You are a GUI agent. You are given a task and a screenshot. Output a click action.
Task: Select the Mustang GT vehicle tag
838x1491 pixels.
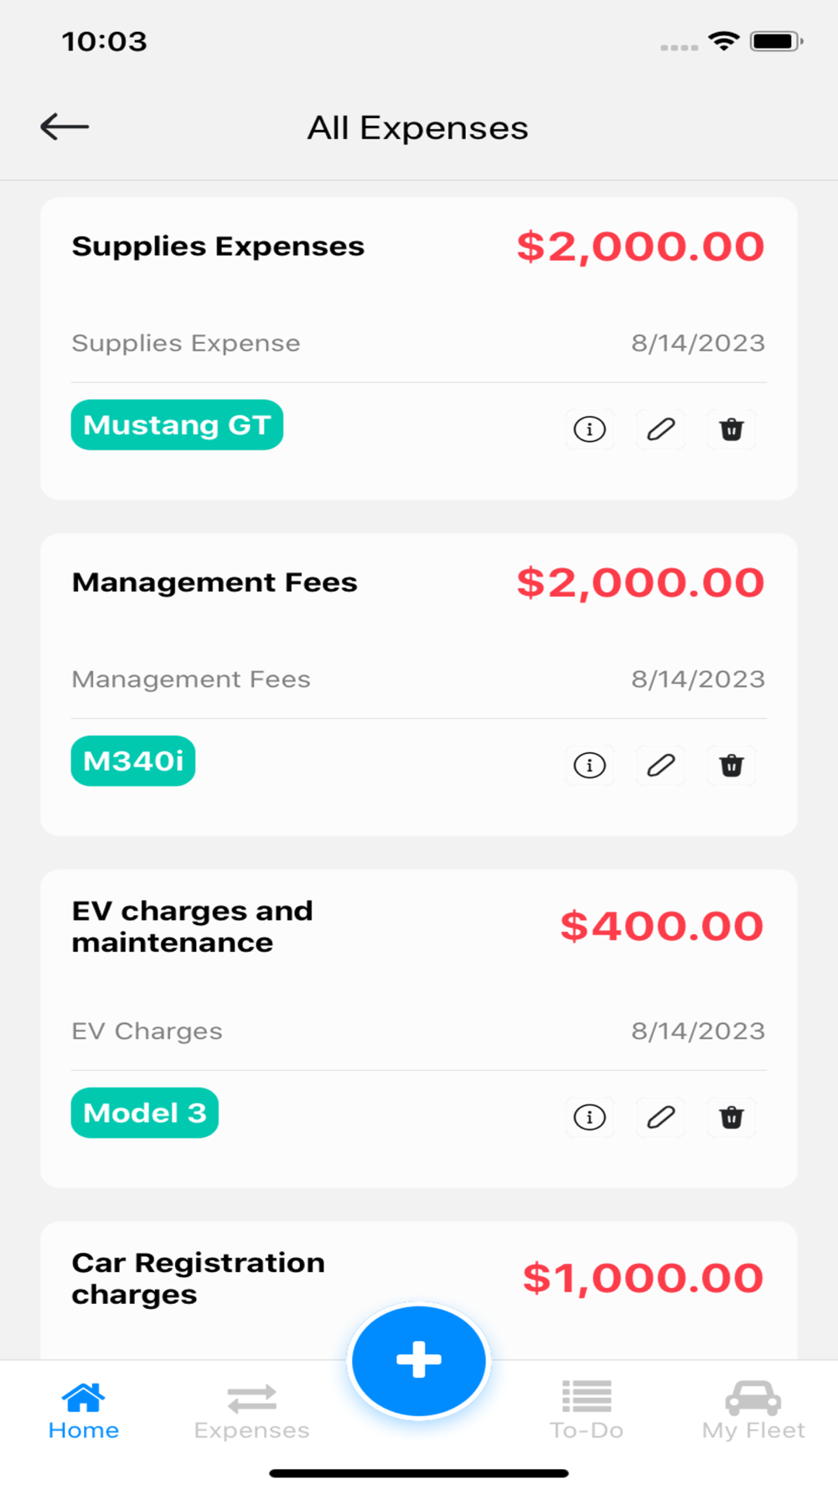(177, 425)
